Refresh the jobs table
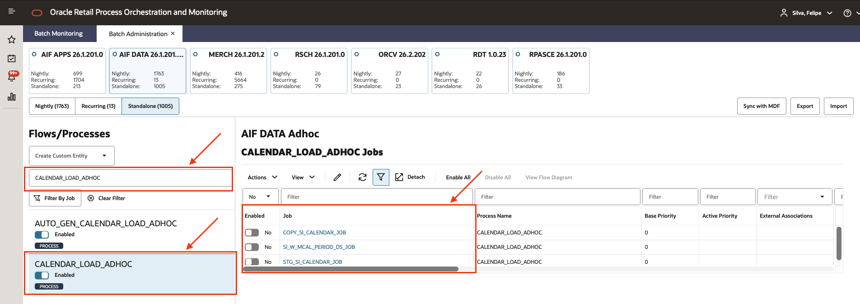Viewport: 860px width, 304px height. [x=362, y=178]
